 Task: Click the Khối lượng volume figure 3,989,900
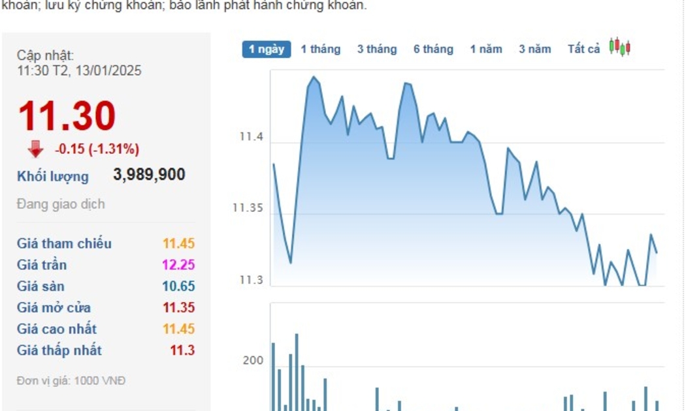coord(149,175)
